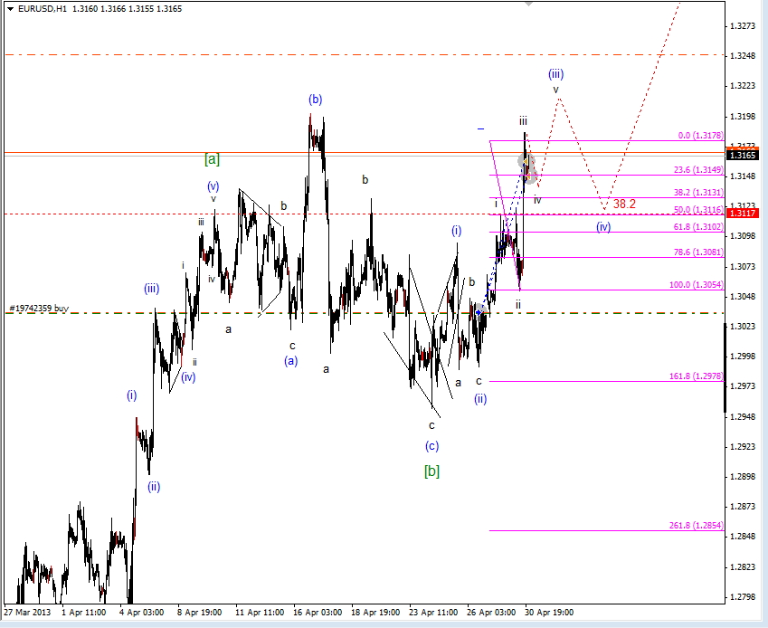The image size is (768, 628).
Task: Click the 1.3248 price axis label
Action: pos(743,56)
